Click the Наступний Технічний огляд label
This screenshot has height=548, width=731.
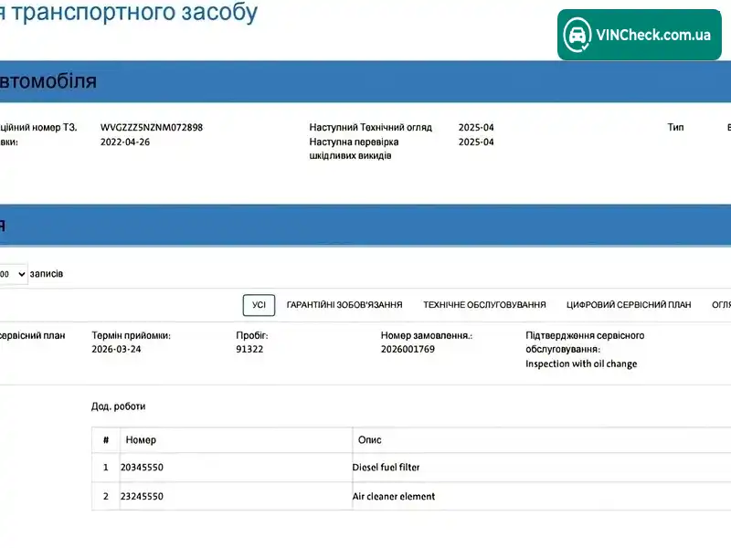[x=371, y=127]
